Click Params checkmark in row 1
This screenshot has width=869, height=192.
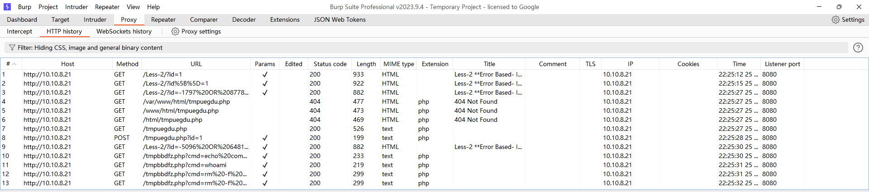coord(265,74)
